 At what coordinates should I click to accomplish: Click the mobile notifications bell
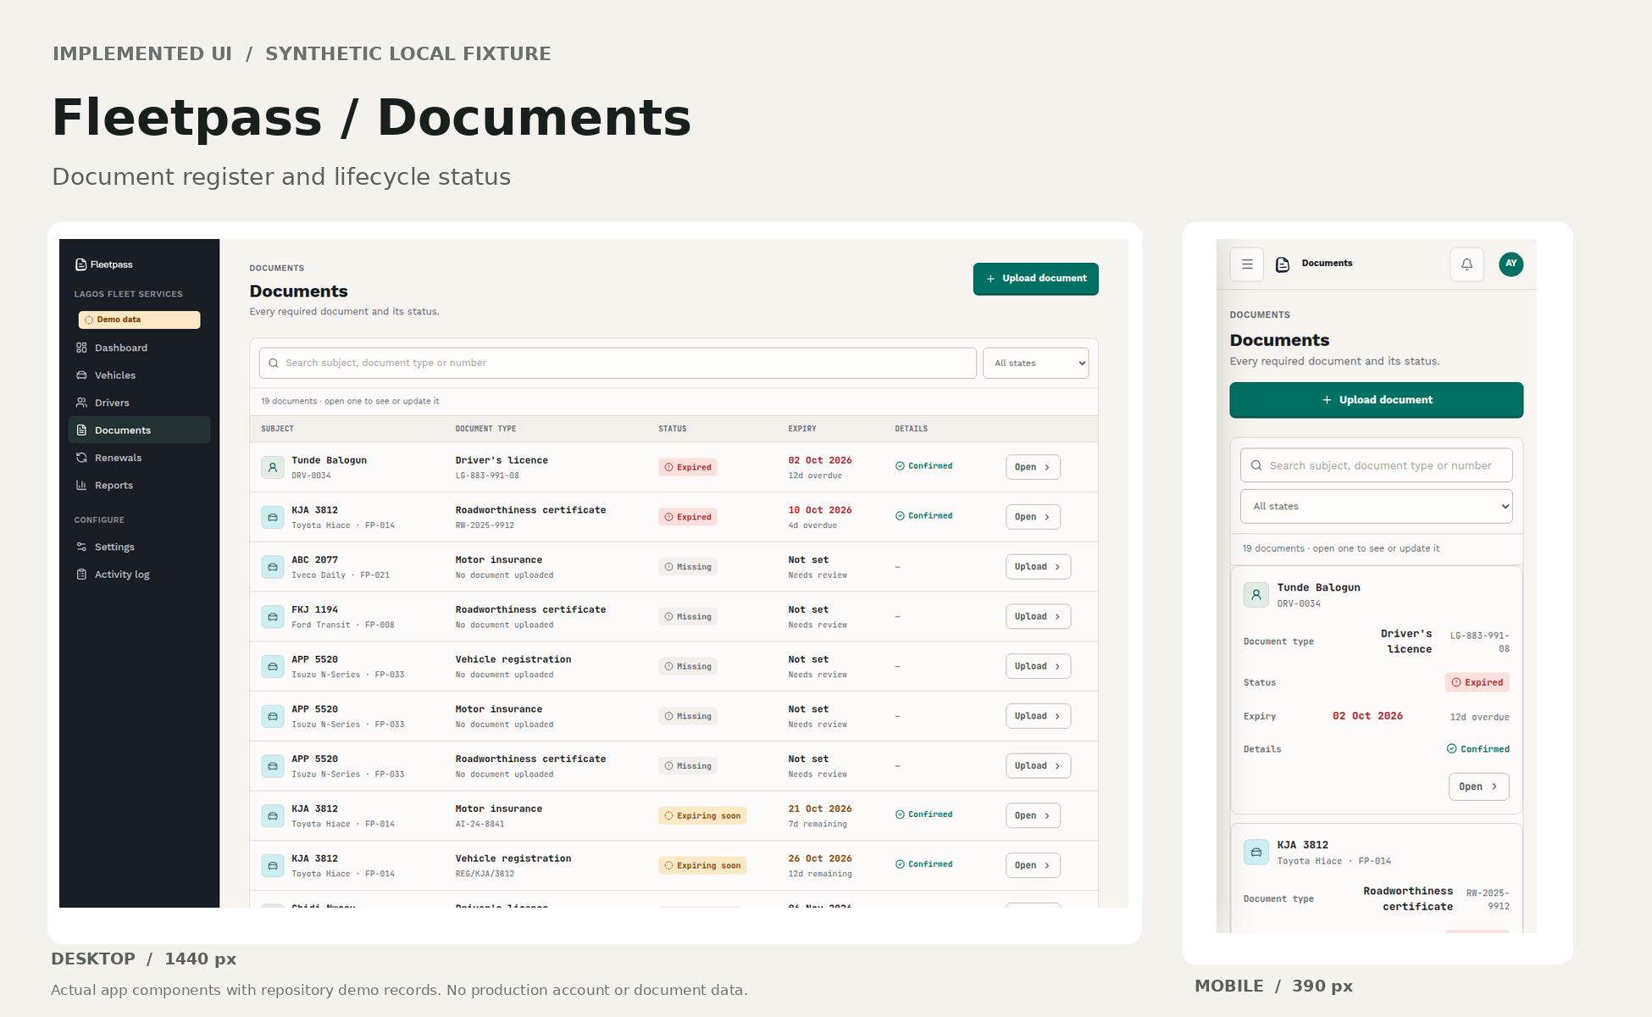click(1466, 264)
